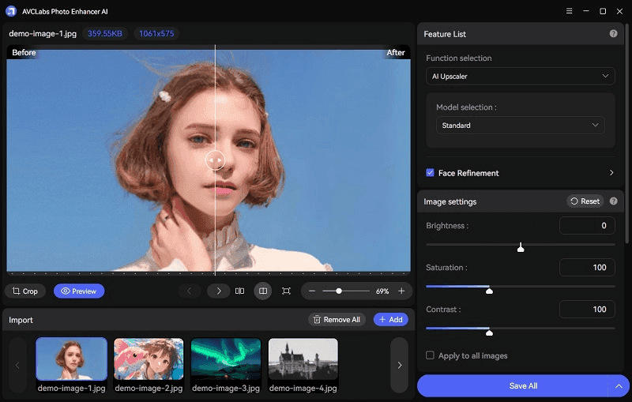This screenshot has height=402, width=632.
Task: Click the Saturation slider handle
Action: click(x=489, y=291)
